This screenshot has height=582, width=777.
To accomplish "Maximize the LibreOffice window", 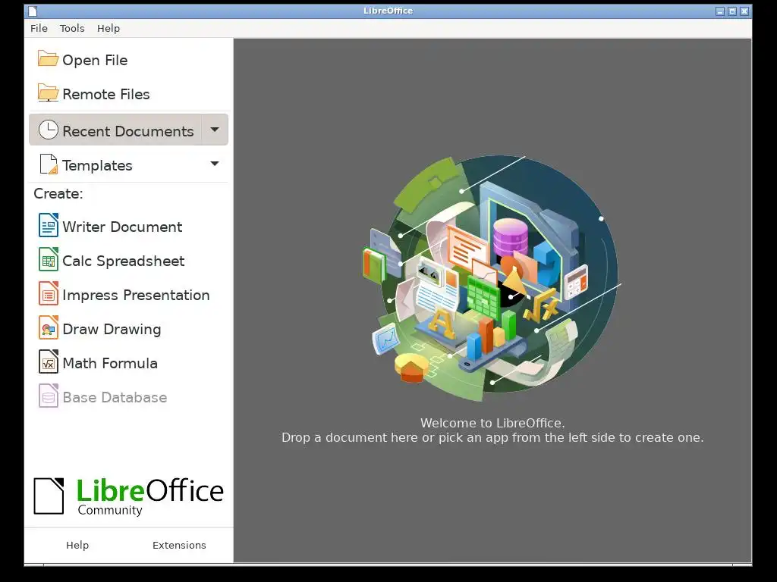I will [x=732, y=11].
